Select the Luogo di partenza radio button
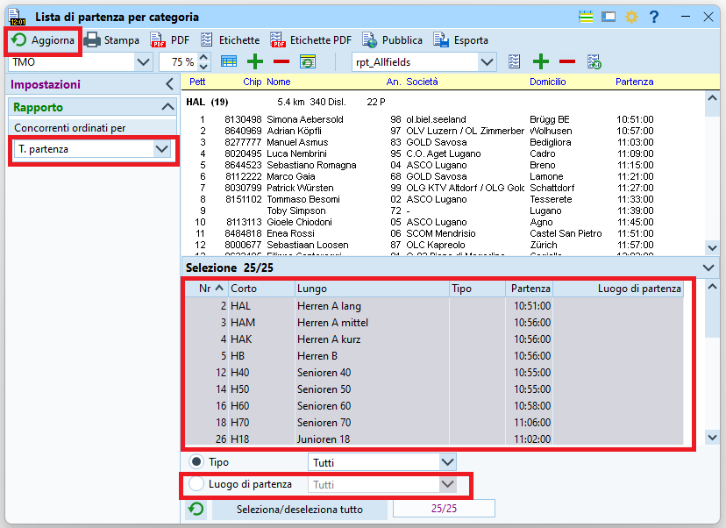726x528 pixels. click(196, 484)
